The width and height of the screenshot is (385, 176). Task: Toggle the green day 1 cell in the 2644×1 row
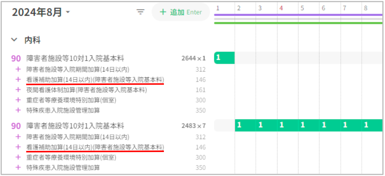224,58
